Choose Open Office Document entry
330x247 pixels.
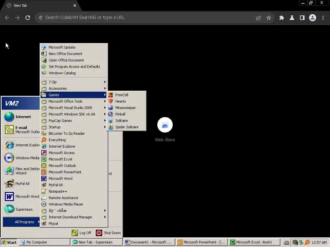click(74, 60)
